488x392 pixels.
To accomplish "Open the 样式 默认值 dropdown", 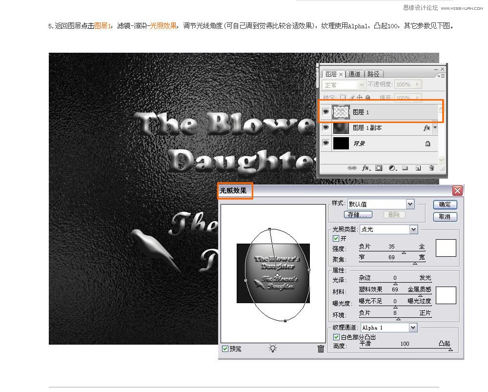I will [x=410, y=204].
